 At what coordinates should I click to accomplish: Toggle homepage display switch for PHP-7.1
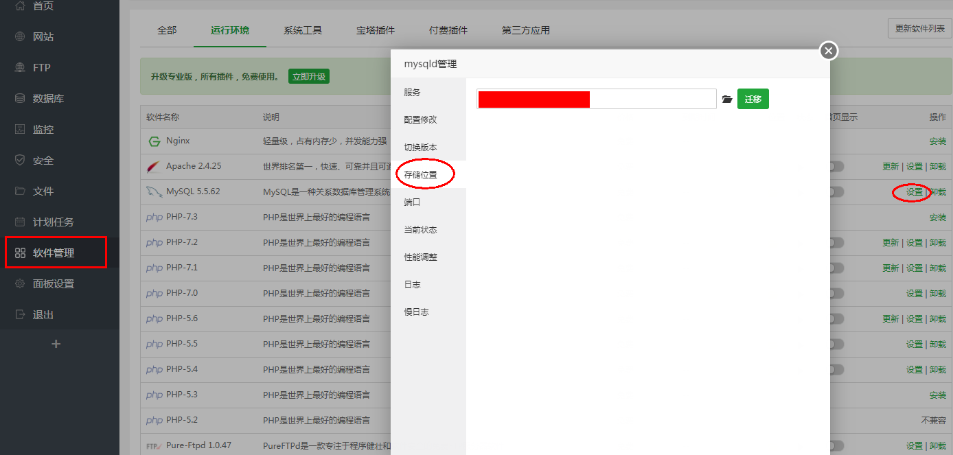(837, 268)
